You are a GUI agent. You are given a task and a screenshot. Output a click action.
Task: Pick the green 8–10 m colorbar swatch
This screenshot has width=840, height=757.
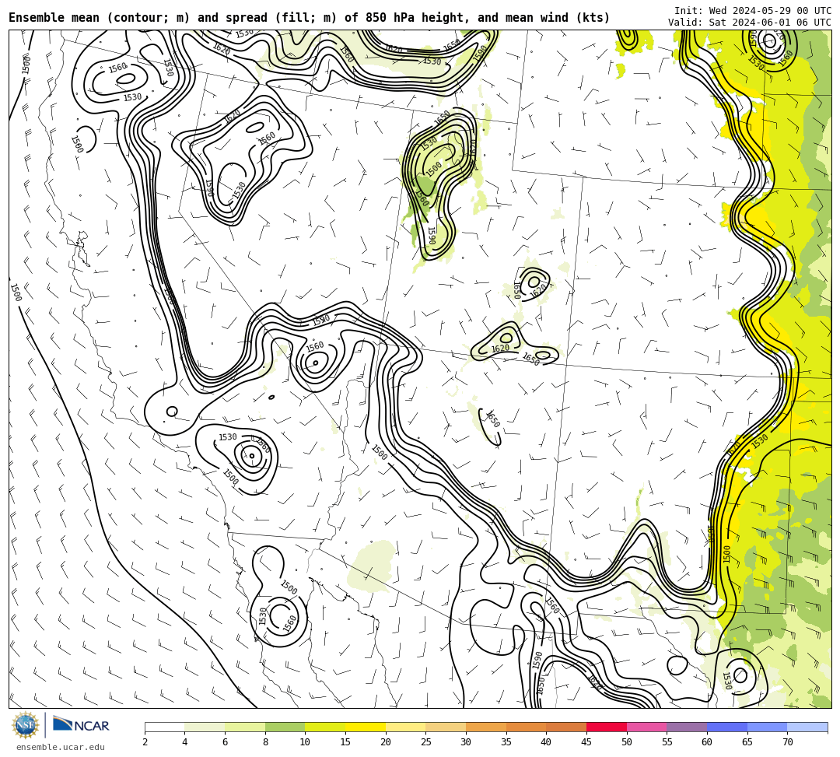(285, 727)
